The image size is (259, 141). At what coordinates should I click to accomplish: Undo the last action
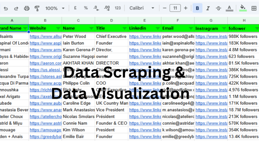pos(6,8)
